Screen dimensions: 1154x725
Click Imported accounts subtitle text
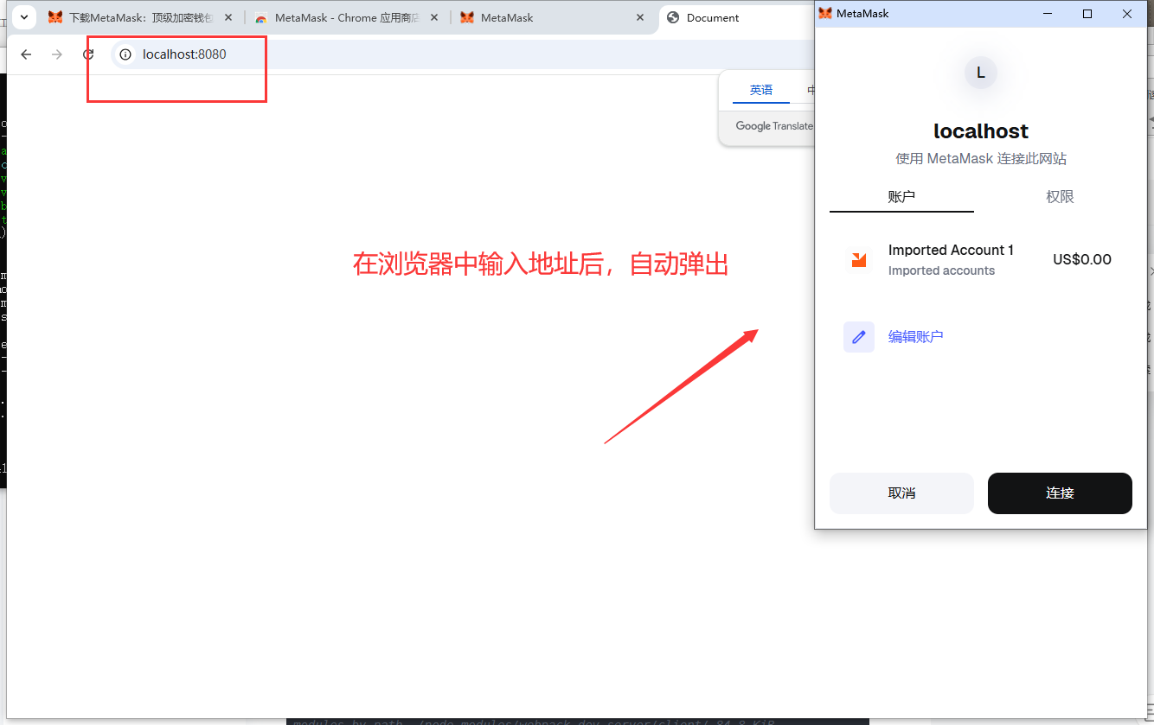941,270
